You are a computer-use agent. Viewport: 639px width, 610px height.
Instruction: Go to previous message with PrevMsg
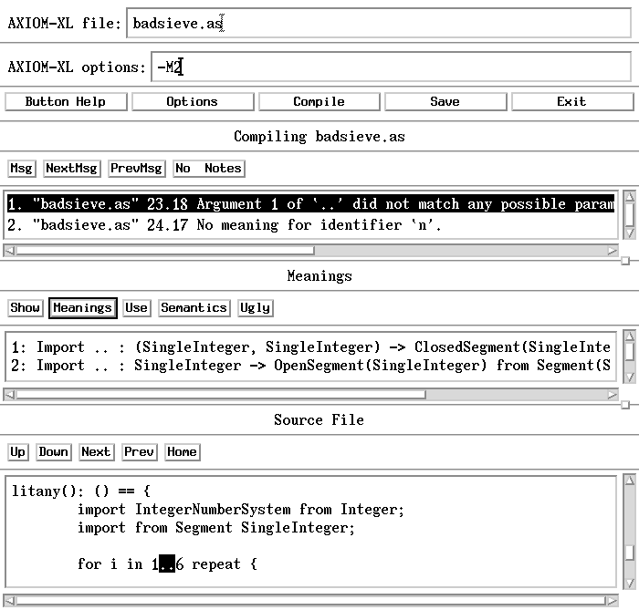pos(137,169)
